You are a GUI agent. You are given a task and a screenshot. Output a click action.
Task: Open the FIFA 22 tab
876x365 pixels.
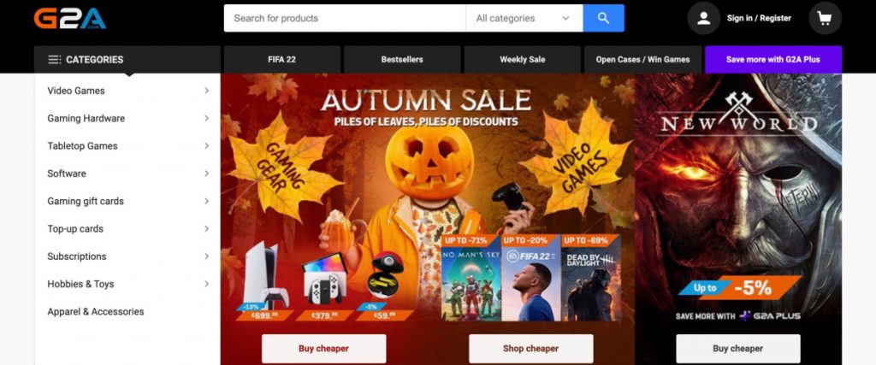(x=282, y=59)
